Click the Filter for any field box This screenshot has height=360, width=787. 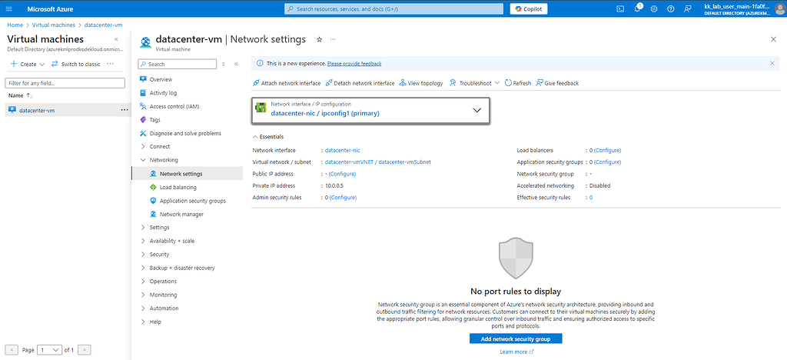pos(59,82)
